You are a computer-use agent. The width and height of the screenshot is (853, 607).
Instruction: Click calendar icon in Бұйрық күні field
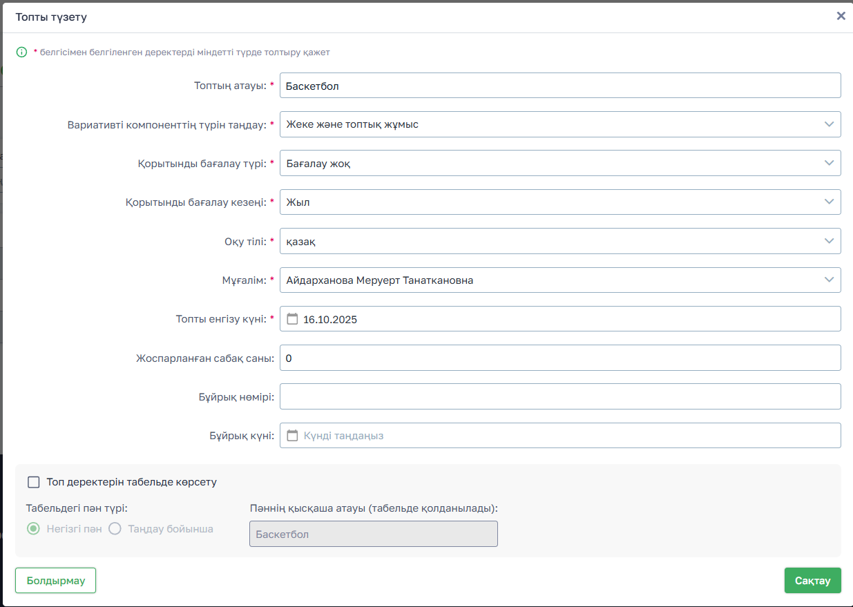[292, 436]
